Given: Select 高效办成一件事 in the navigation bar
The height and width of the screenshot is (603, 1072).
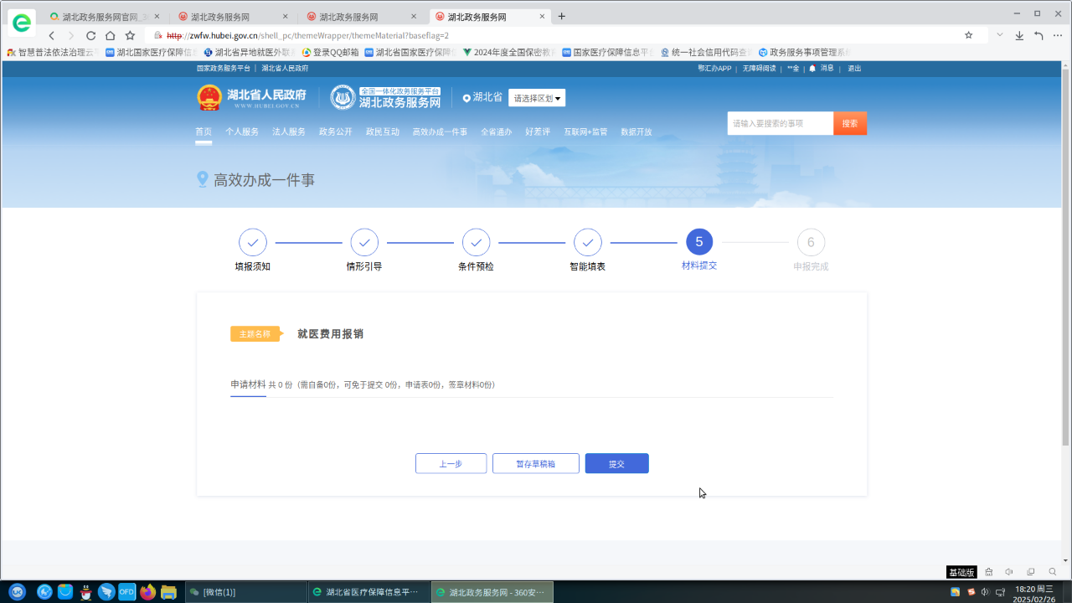Looking at the screenshot, I should click(440, 131).
